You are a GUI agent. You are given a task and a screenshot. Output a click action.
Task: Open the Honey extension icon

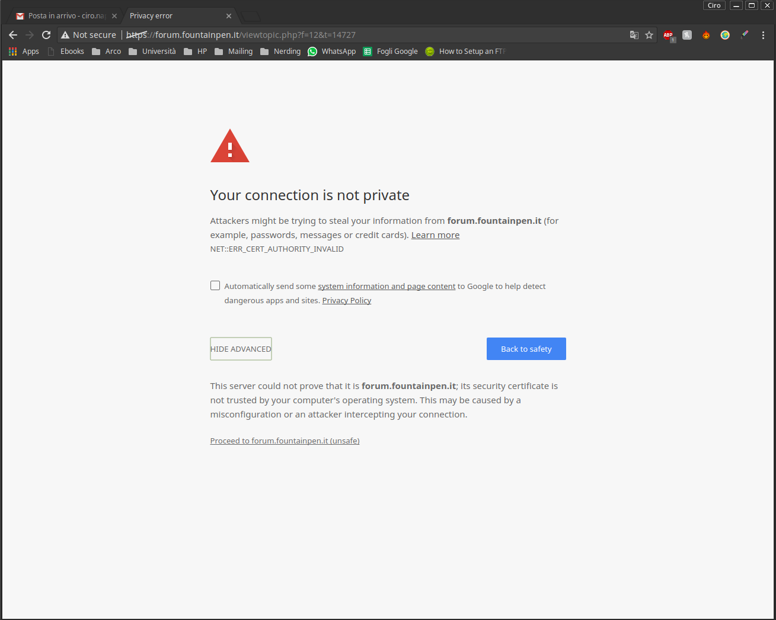coord(687,35)
